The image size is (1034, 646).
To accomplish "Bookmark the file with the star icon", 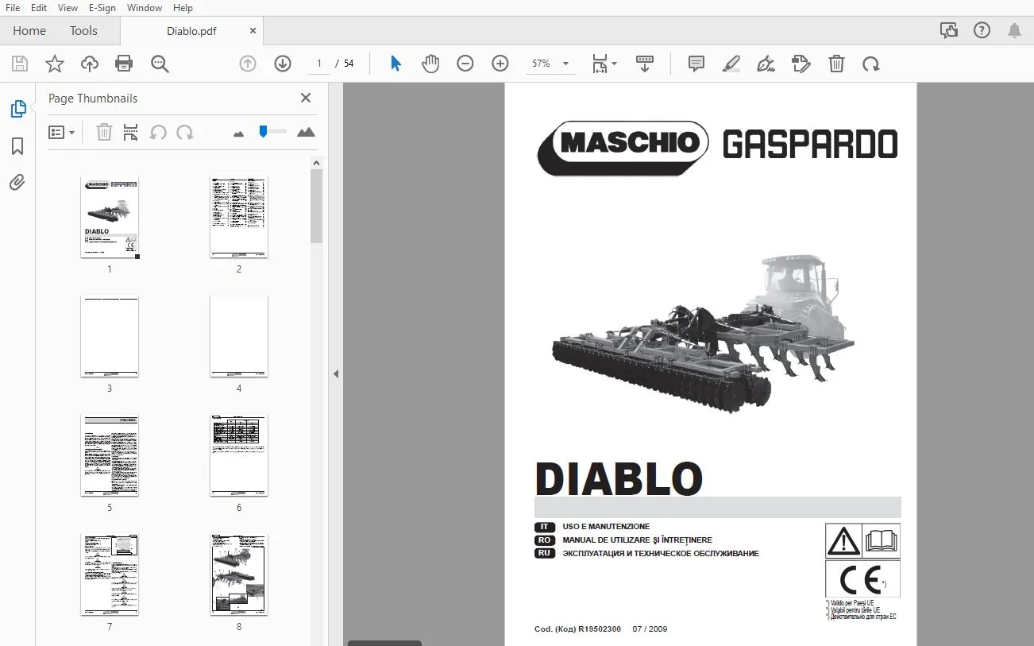I will pyautogui.click(x=55, y=64).
